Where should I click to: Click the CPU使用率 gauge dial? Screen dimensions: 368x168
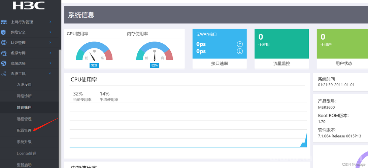point(94,51)
